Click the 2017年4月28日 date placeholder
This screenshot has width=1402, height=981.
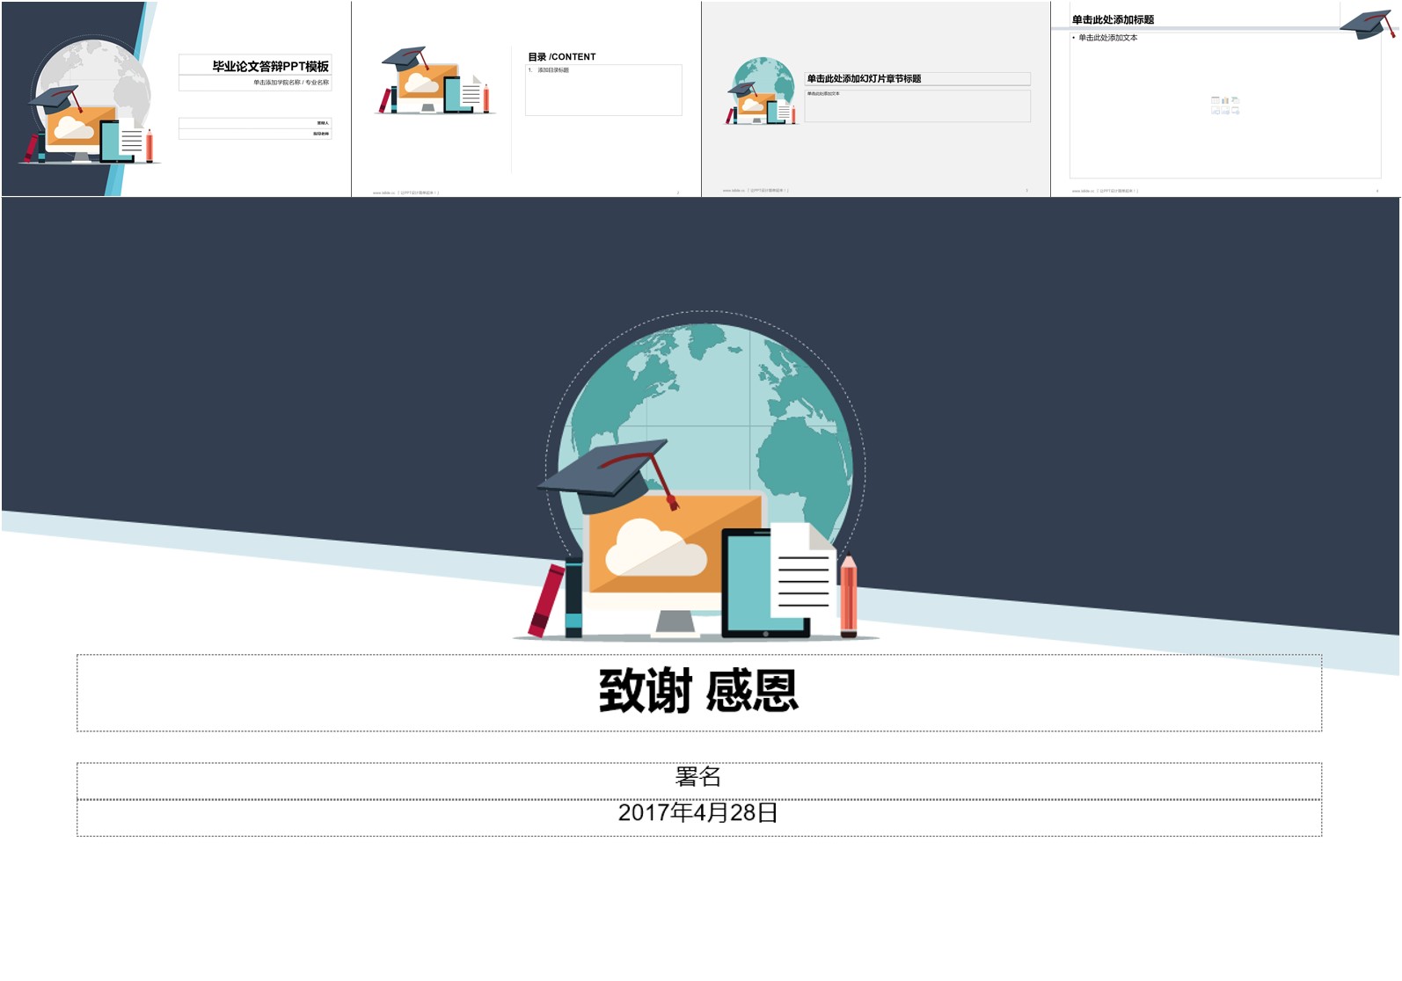[699, 817]
